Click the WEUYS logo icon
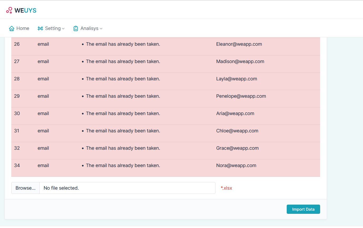 click(9, 10)
